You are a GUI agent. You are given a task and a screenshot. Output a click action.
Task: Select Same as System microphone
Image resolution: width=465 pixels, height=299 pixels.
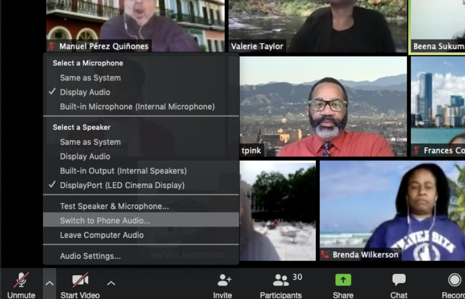click(x=141, y=78)
